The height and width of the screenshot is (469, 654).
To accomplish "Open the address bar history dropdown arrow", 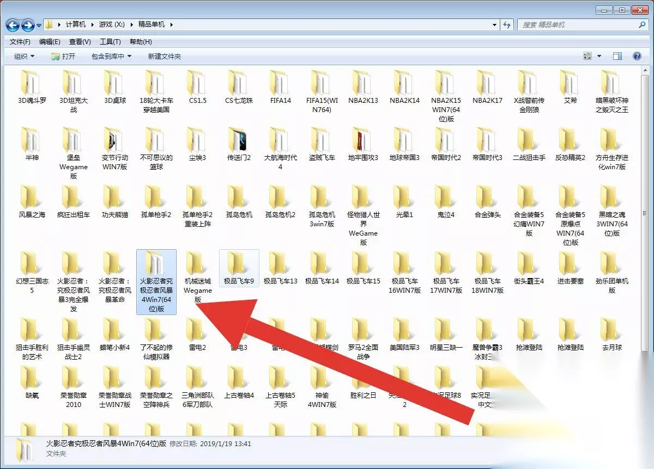I will (494, 25).
